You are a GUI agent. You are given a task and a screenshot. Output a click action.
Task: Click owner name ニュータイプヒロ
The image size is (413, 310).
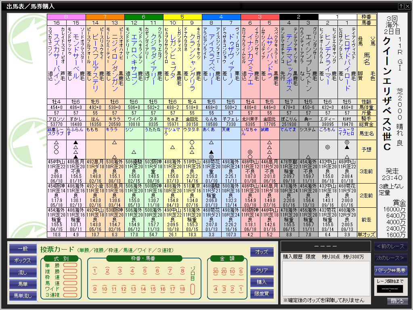[347, 131]
